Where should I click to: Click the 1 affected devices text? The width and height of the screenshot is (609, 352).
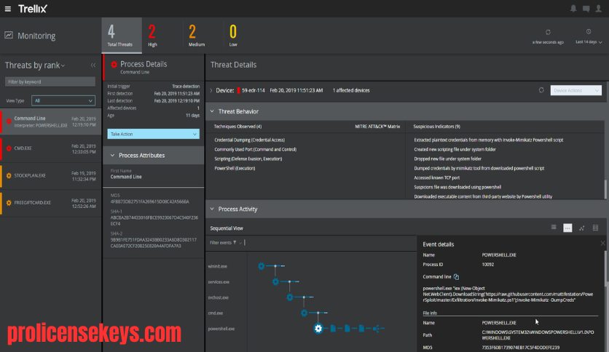click(351, 91)
